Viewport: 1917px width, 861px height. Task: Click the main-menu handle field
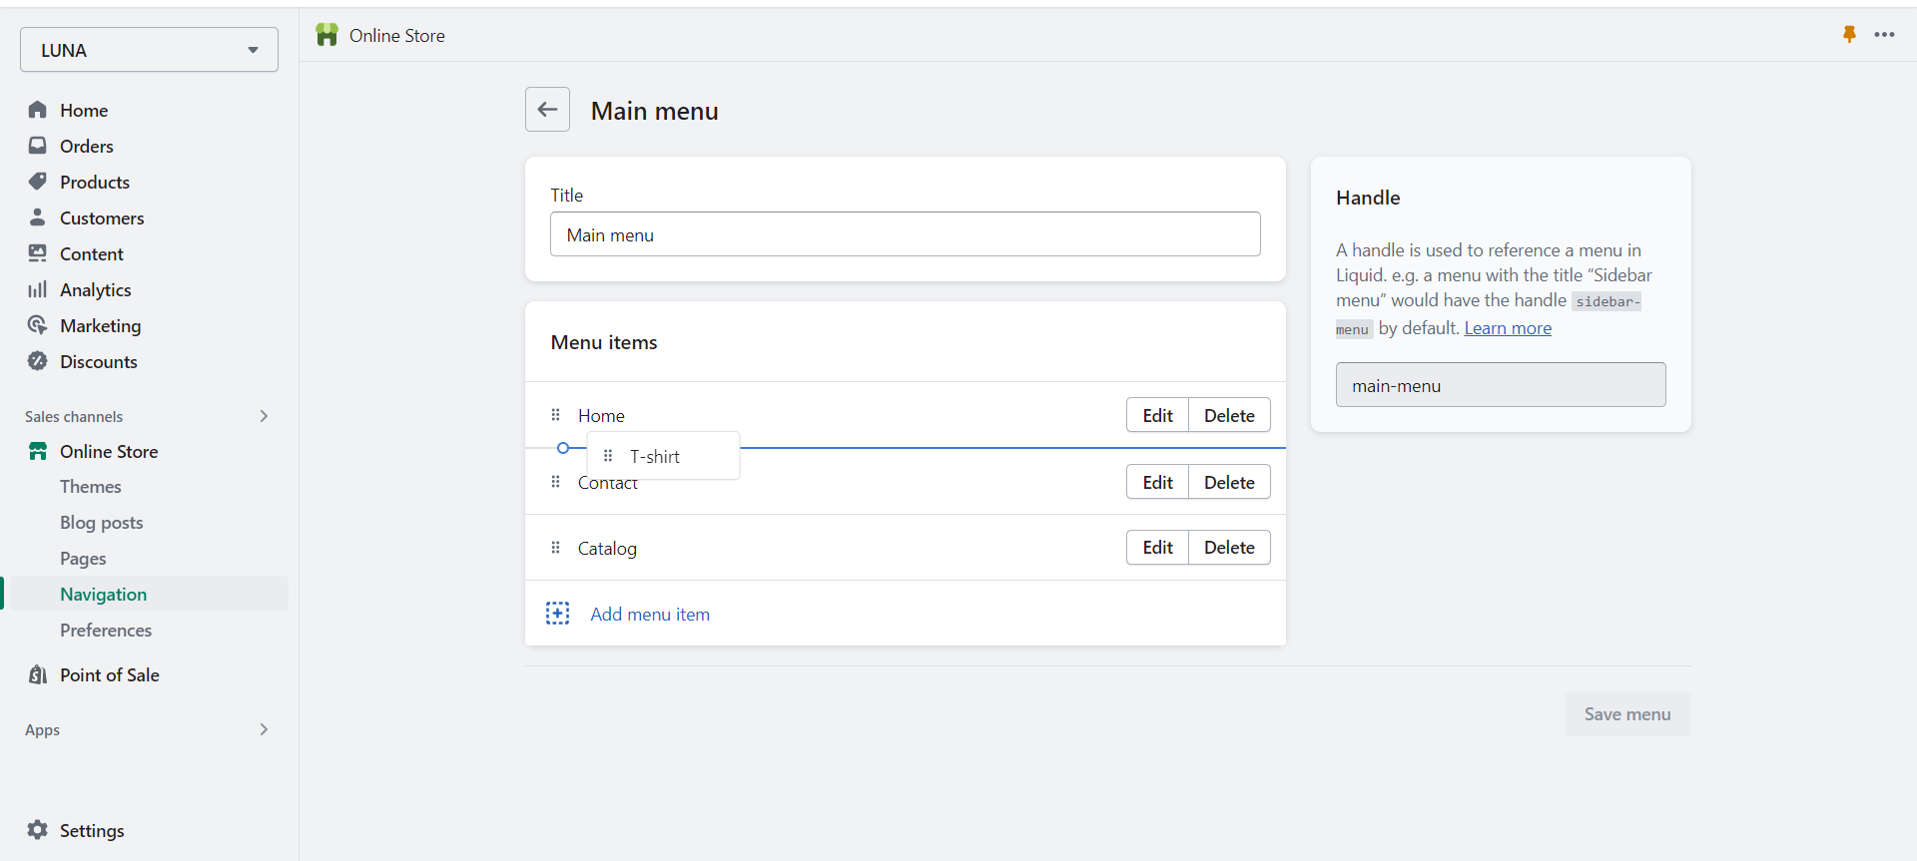point(1501,384)
